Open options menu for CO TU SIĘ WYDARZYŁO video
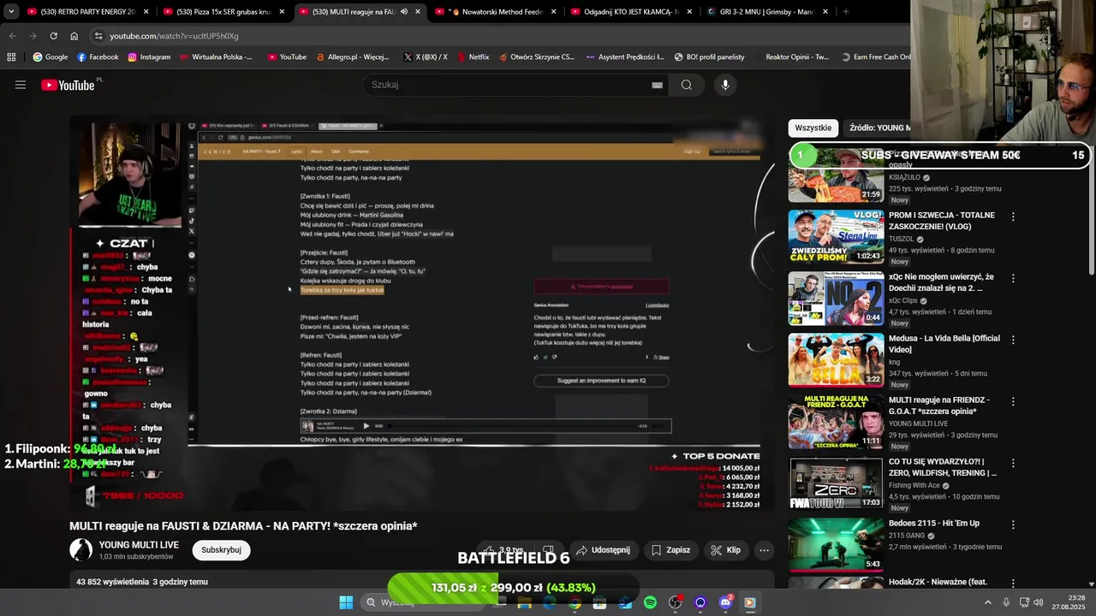 coord(1013,464)
